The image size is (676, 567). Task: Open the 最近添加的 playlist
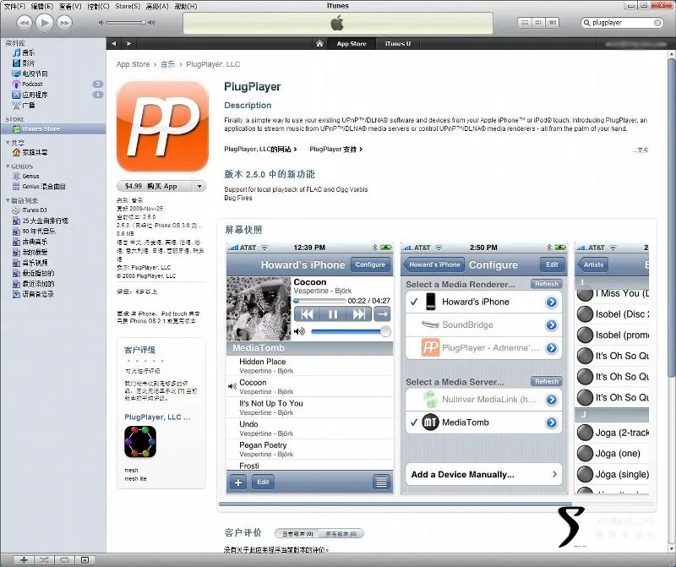coord(38,284)
